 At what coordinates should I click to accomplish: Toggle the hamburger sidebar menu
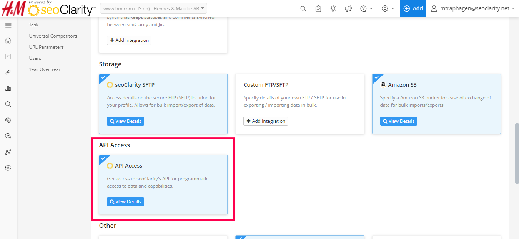[8, 26]
